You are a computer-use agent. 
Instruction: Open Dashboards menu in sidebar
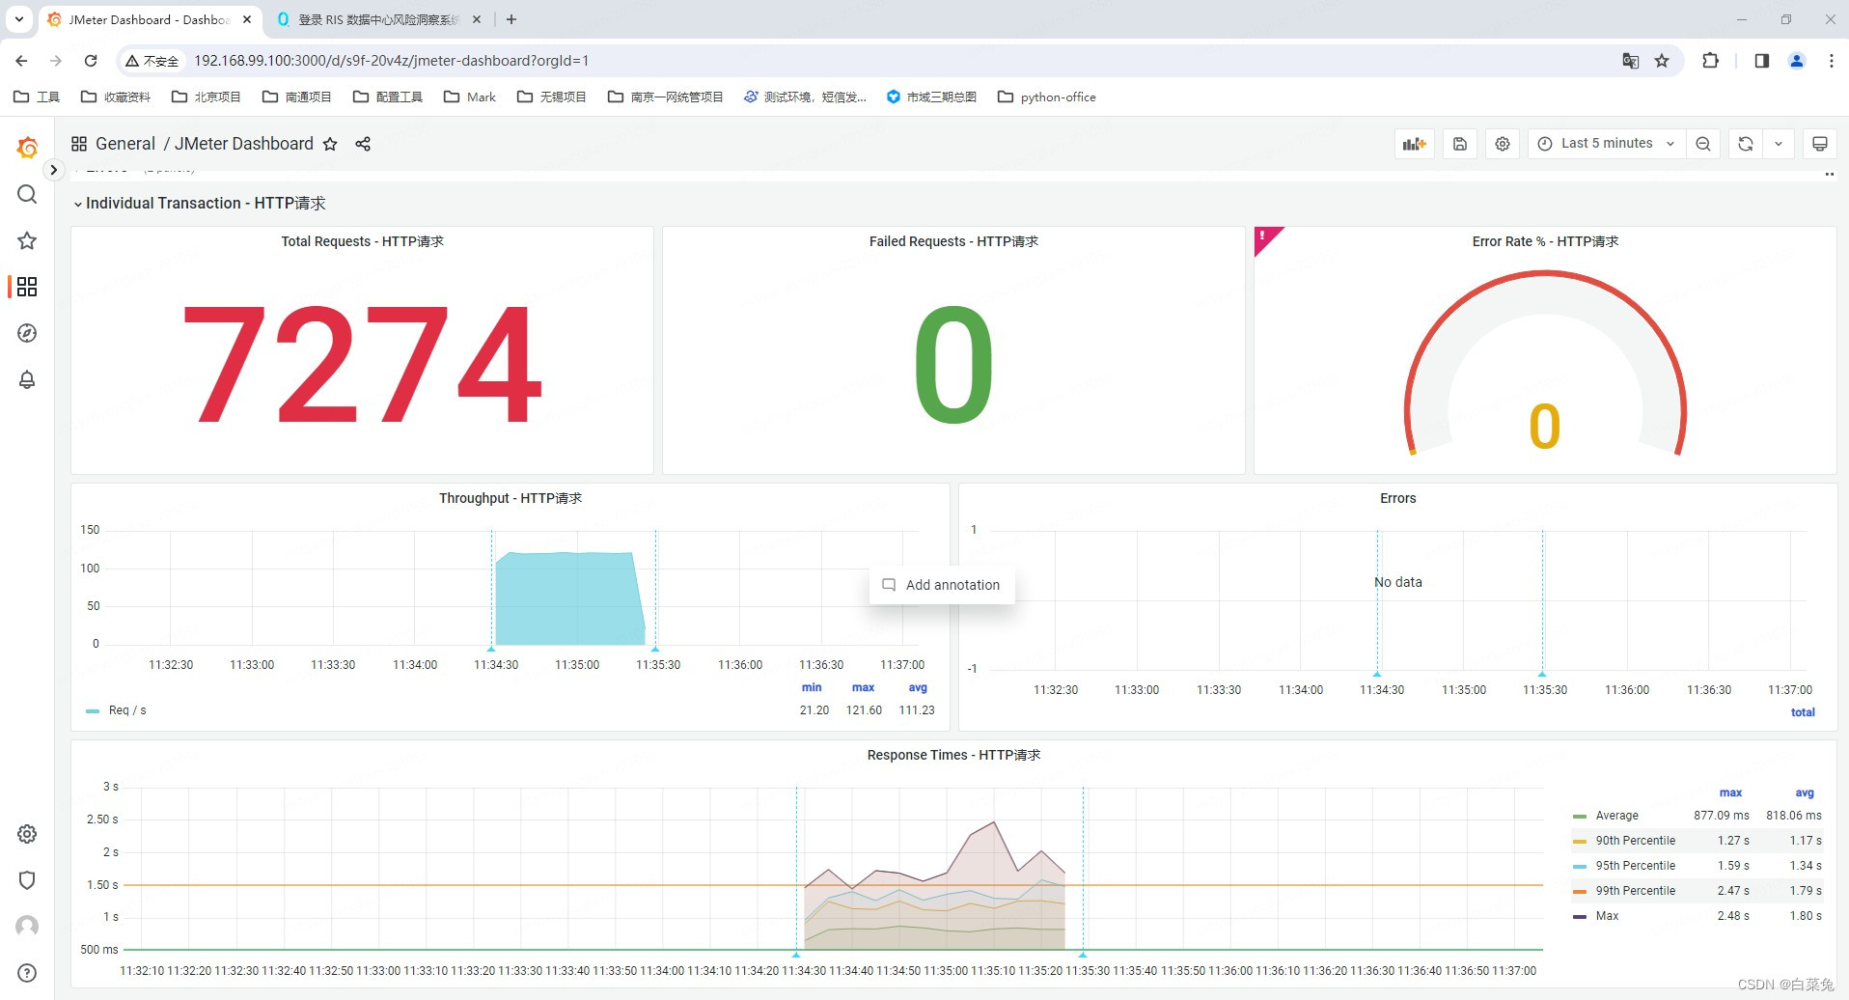27,287
